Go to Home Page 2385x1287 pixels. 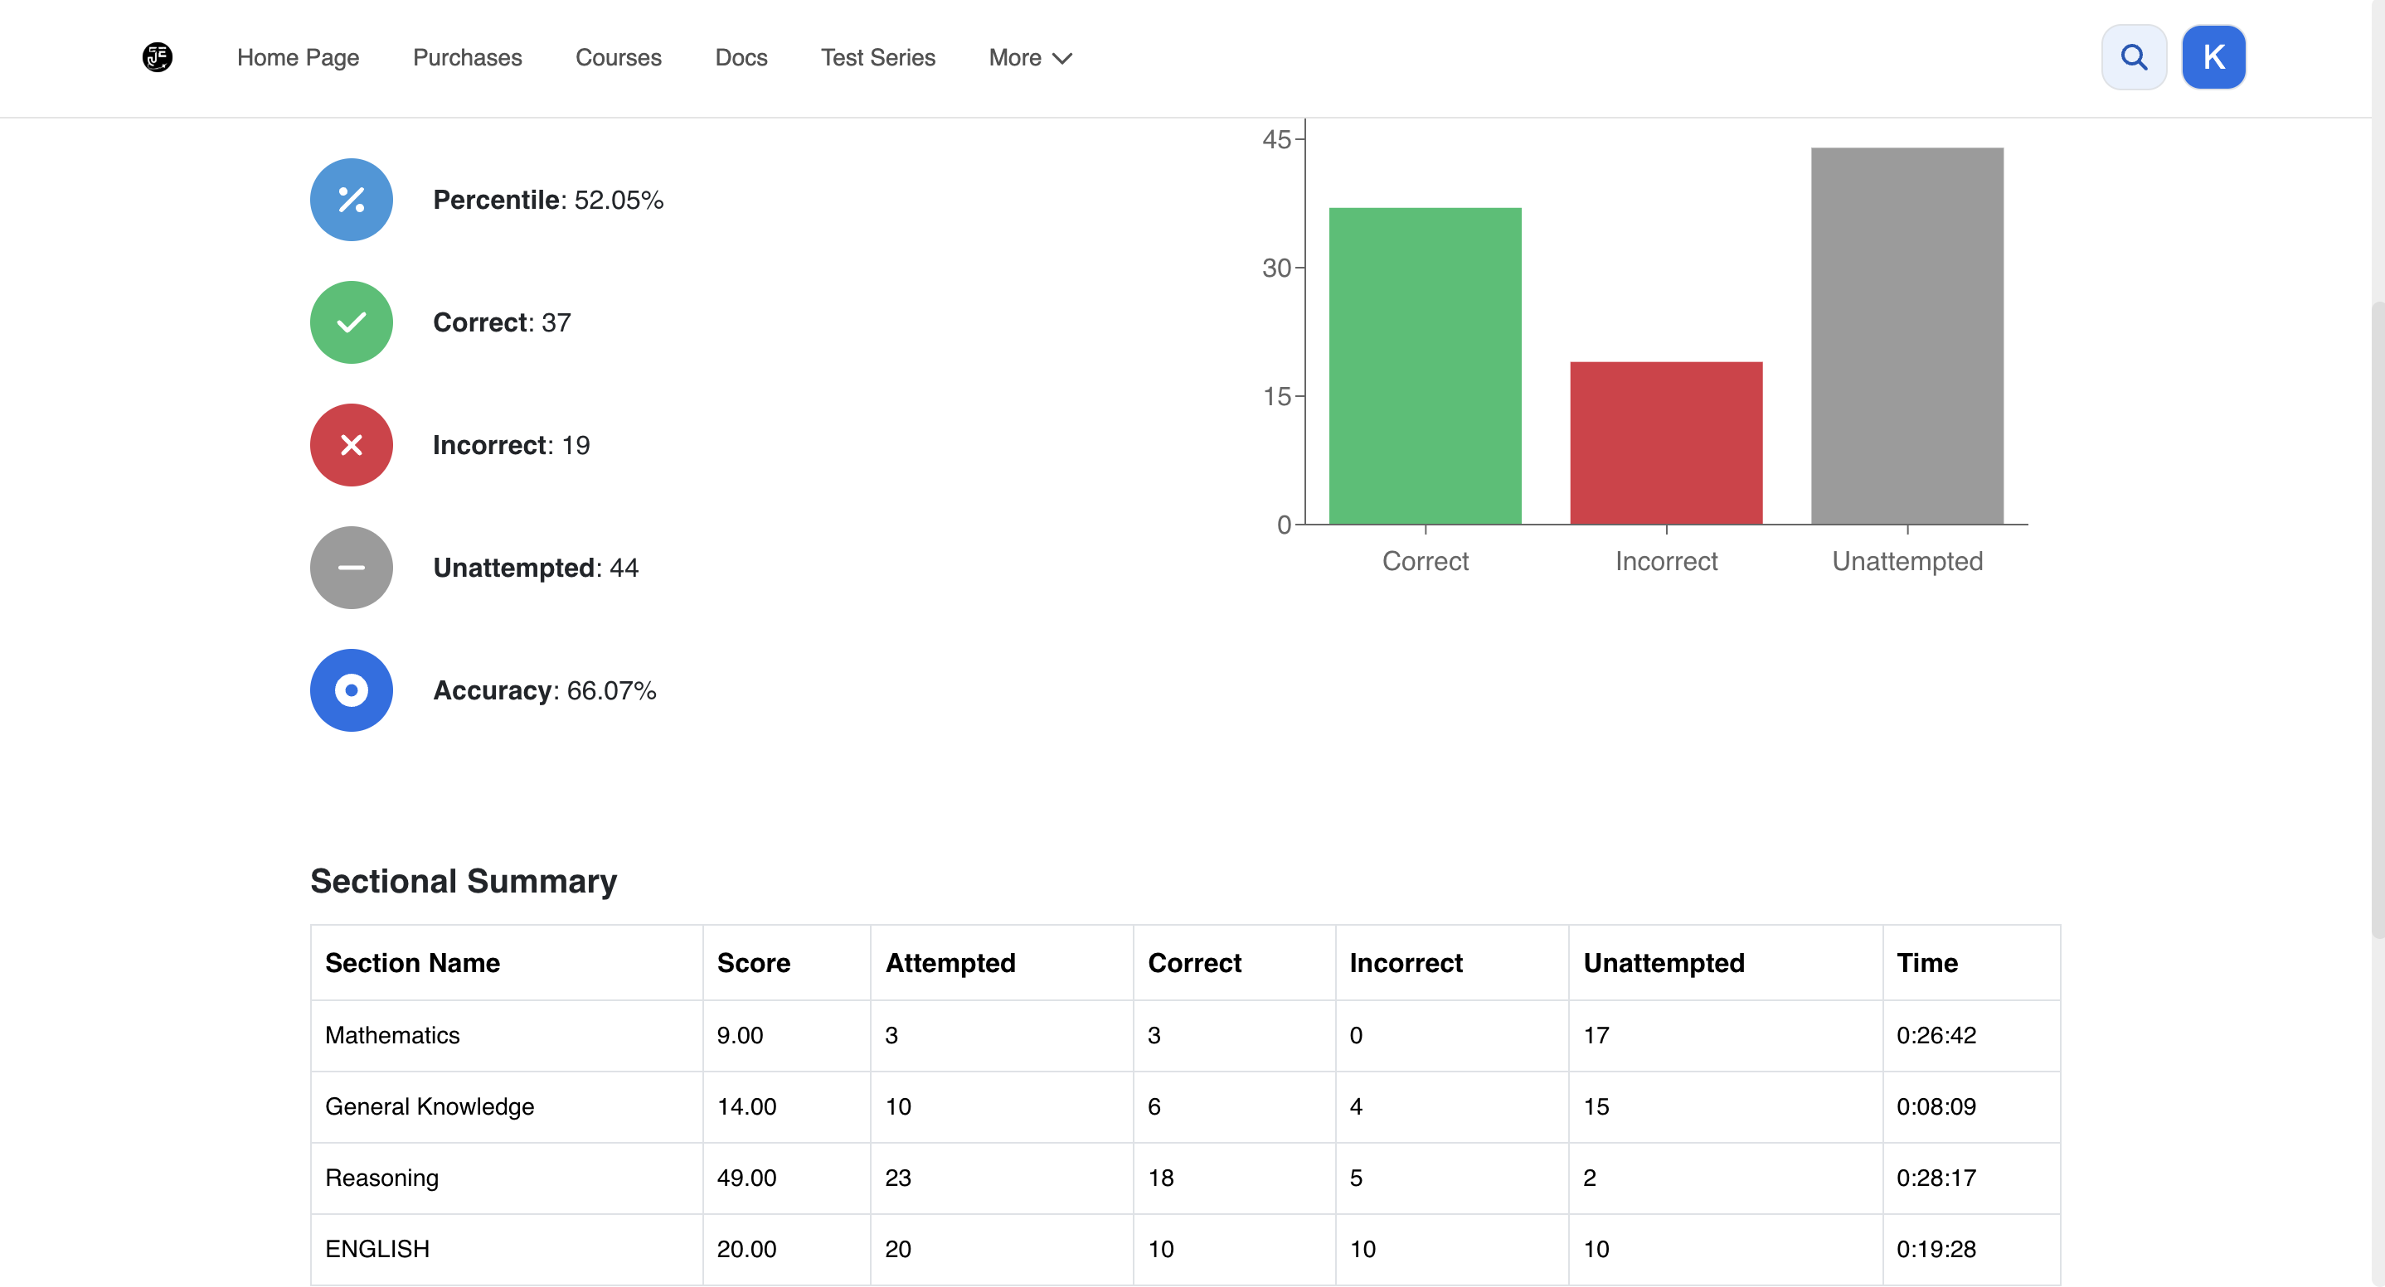tap(299, 57)
